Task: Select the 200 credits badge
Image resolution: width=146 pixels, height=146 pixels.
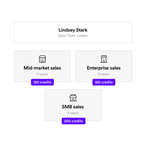Action: (73, 121)
